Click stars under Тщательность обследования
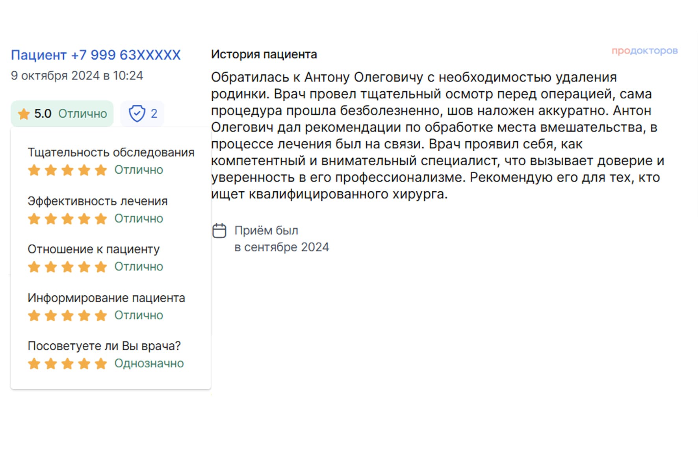The width and height of the screenshot is (698, 465). (67, 170)
